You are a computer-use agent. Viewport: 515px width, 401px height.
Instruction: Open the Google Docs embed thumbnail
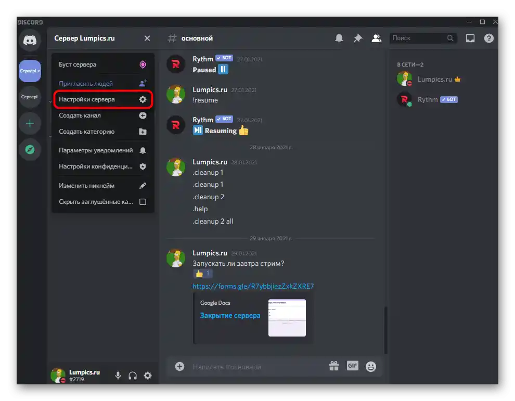coord(287,318)
